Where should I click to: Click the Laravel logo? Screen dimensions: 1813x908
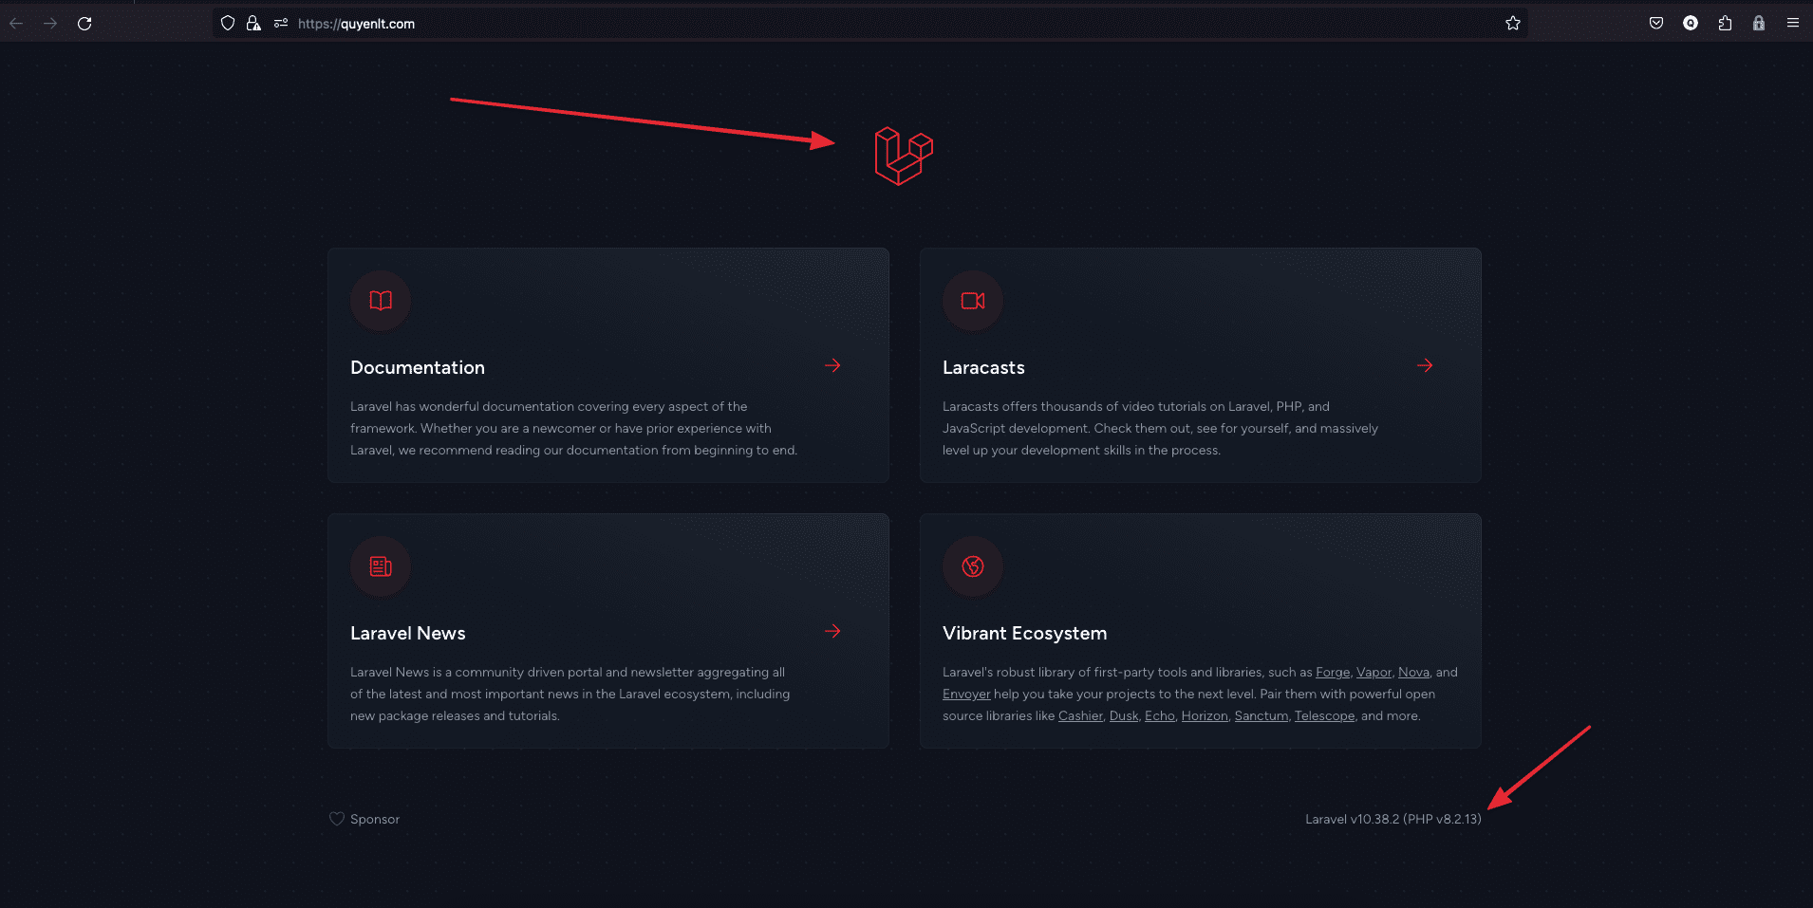pyautogui.click(x=904, y=157)
